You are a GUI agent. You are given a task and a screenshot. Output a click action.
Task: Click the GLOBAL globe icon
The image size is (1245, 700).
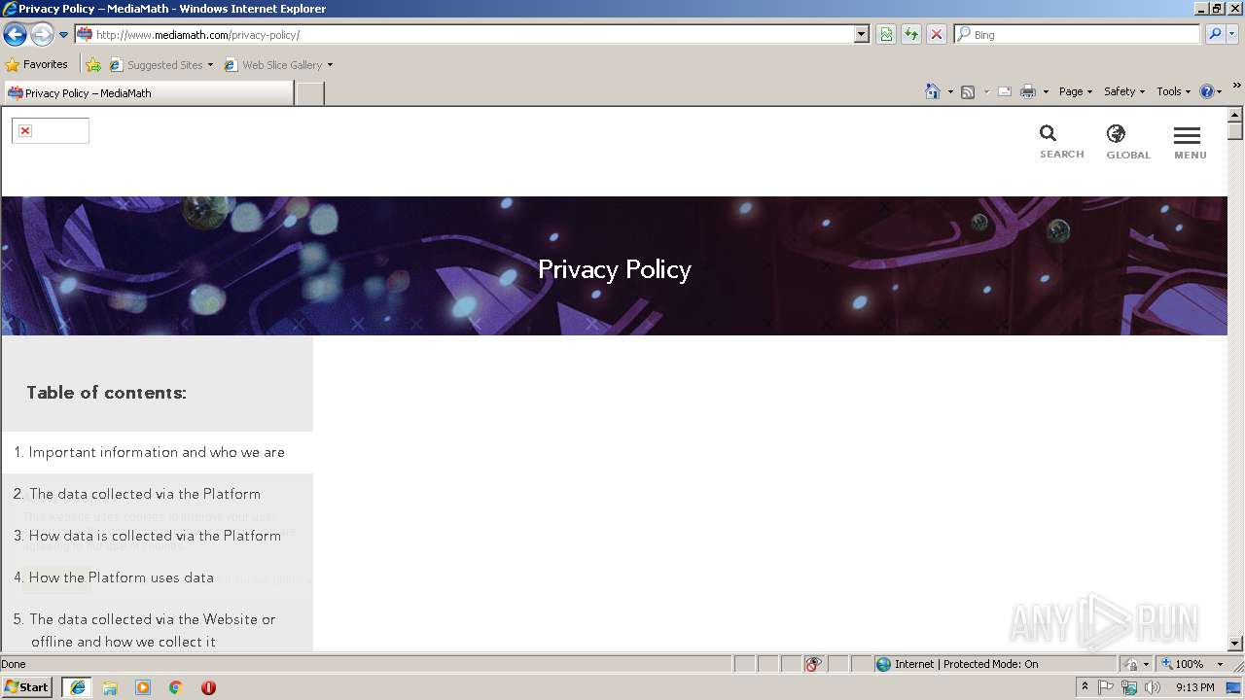pos(1117,133)
